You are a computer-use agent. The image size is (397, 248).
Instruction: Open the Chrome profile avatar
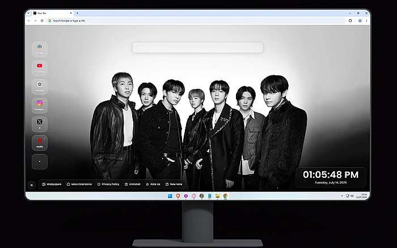(x=360, y=21)
